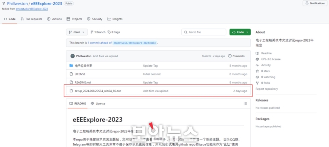This screenshot has width=329, height=147.
Task: Open the Packages heading link
Action: click(x=262, y=119)
